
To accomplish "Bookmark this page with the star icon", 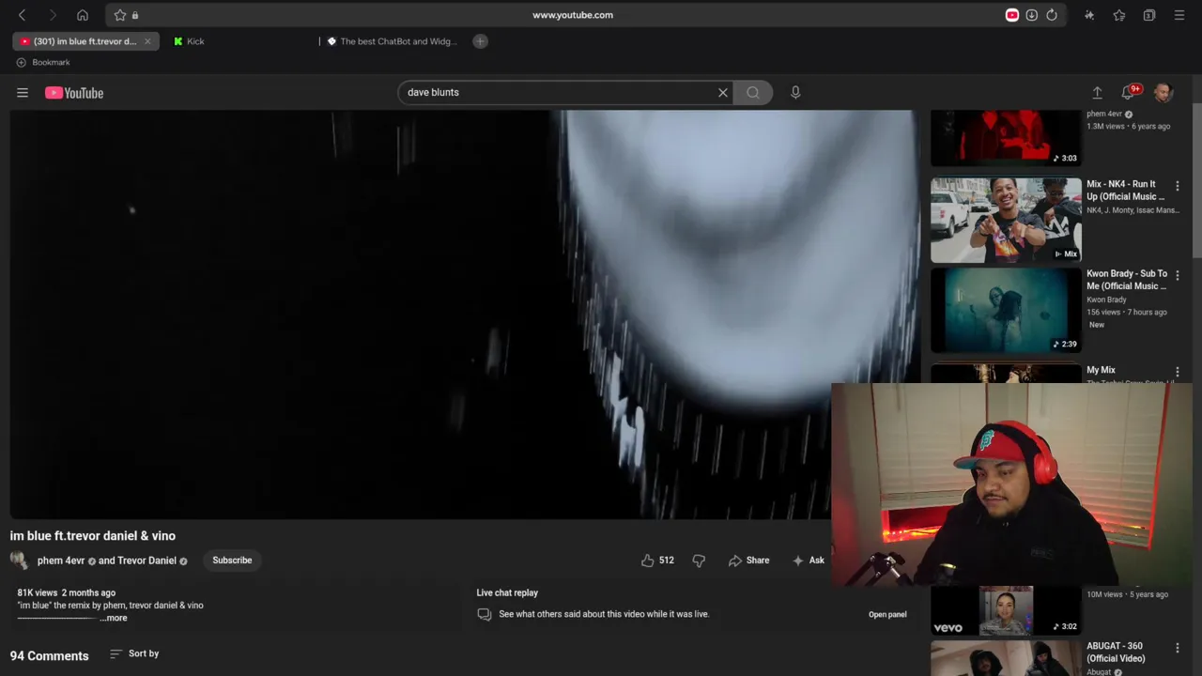I will 120,15.
